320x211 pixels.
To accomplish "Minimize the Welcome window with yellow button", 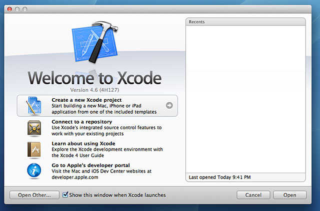I will click(17, 9).
